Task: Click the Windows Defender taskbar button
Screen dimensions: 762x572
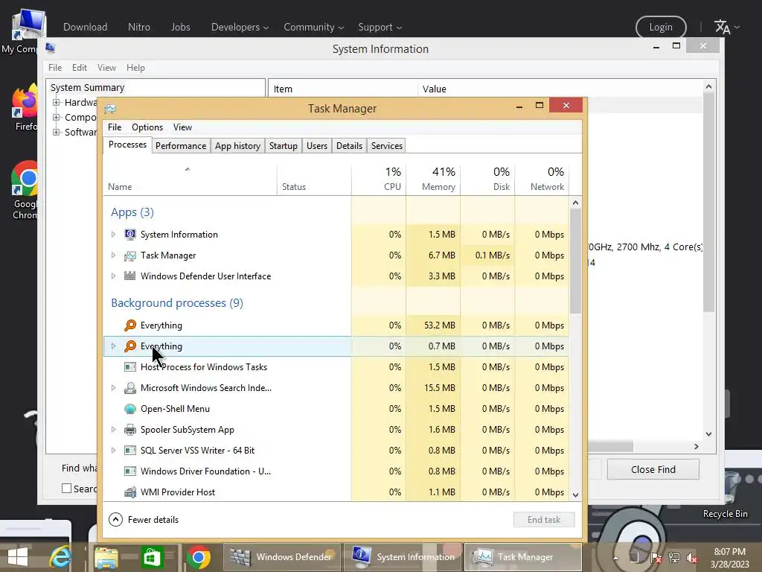Action: (x=282, y=557)
